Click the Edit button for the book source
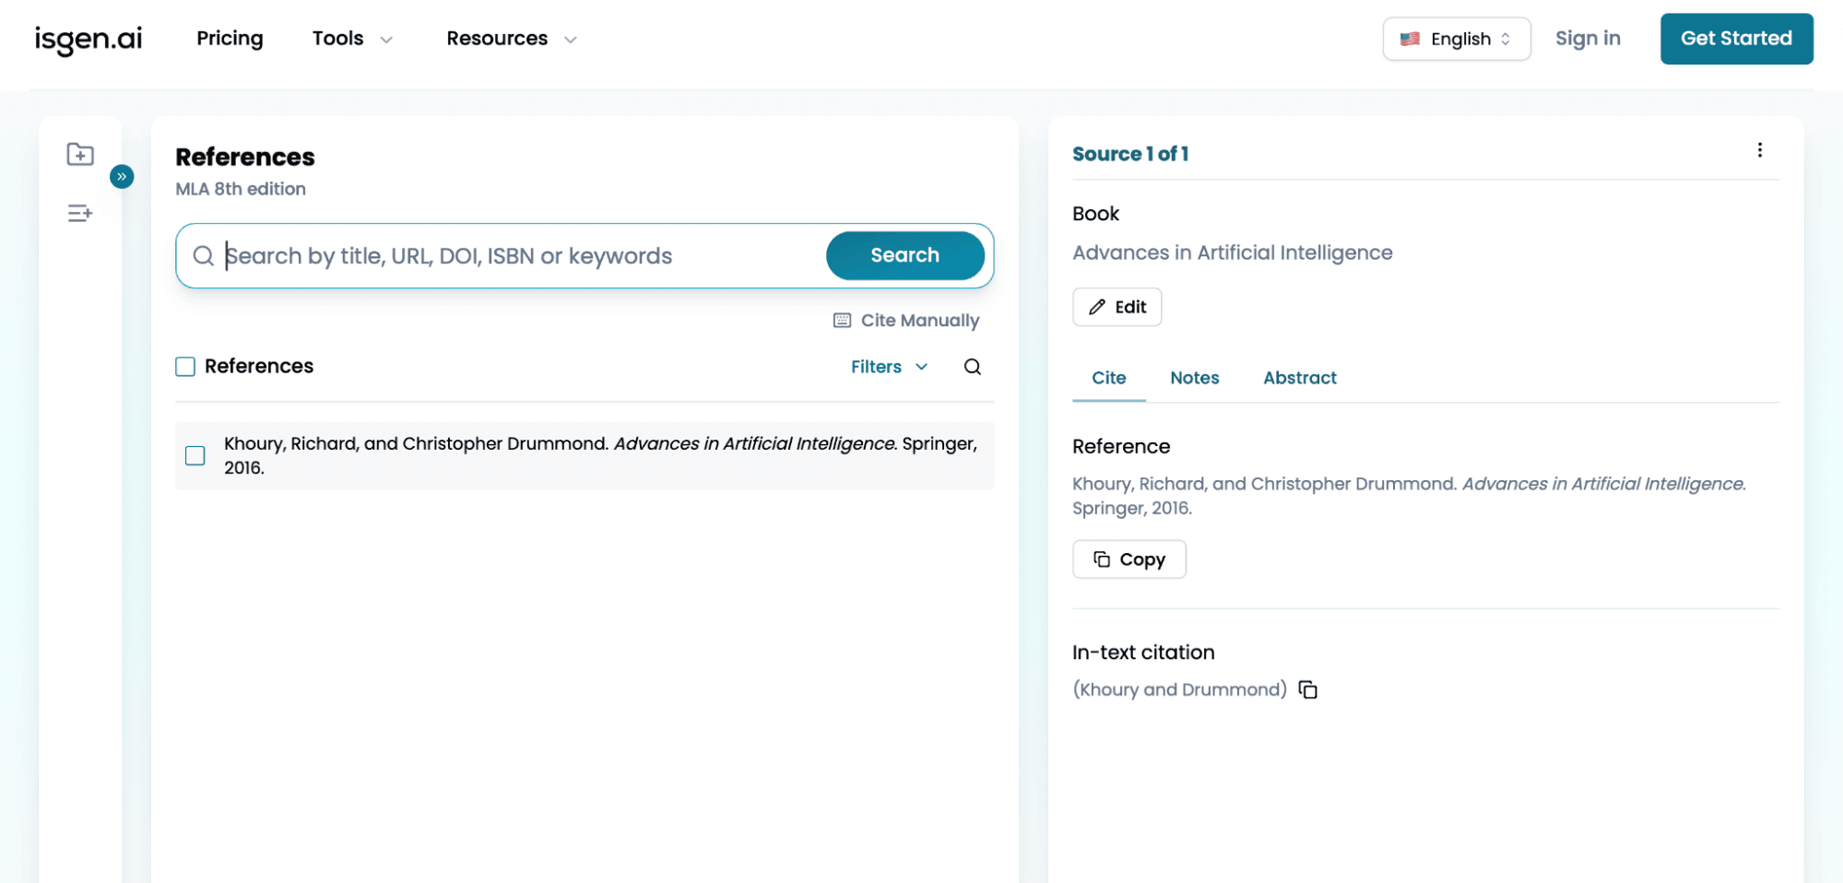Image resolution: width=1843 pixels, height=883 pixels. click(1116, 307)
